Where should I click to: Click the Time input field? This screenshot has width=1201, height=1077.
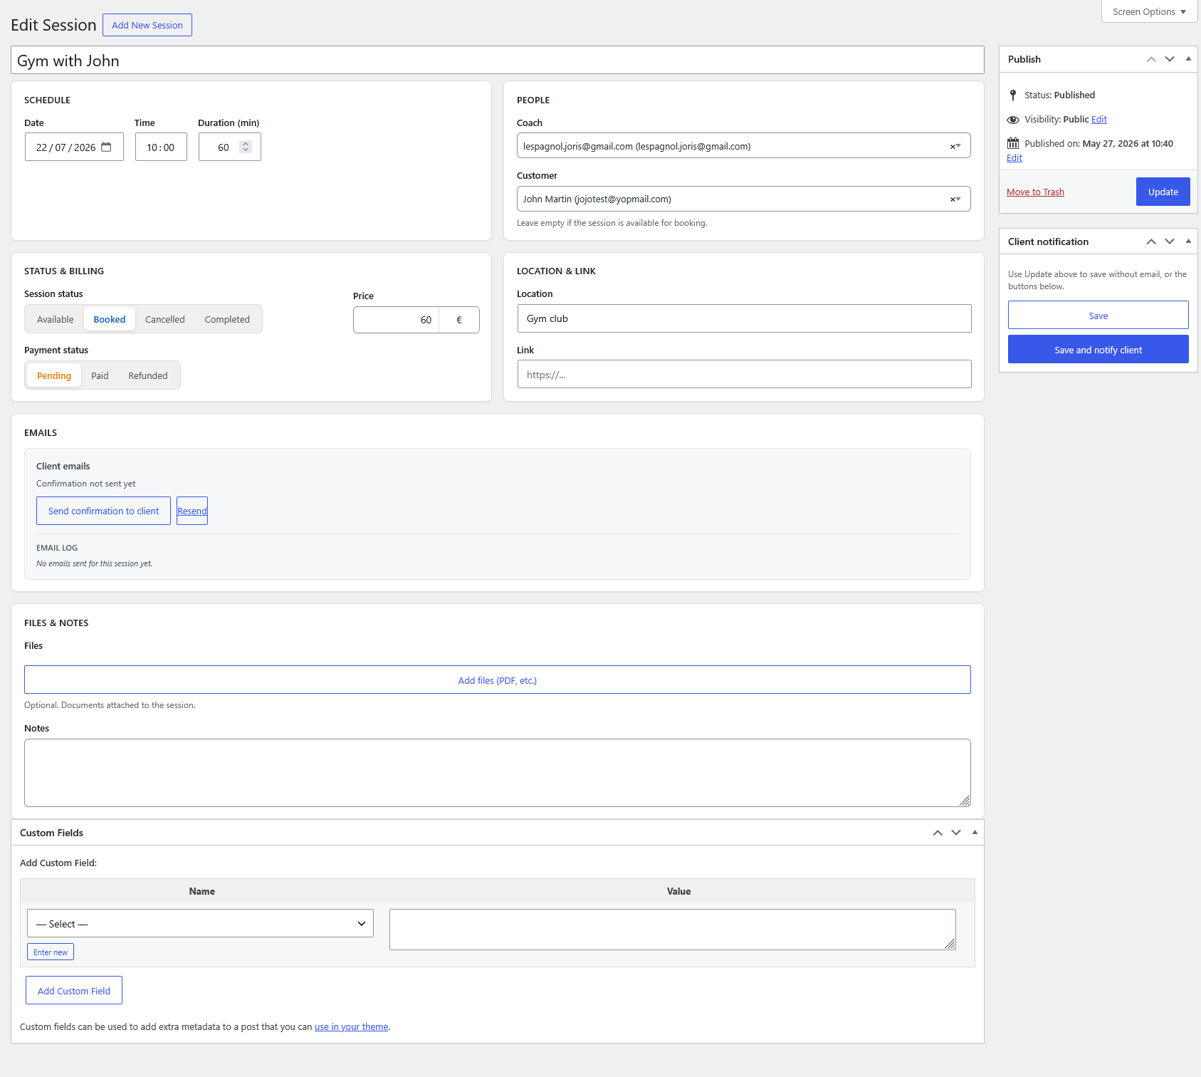coord(161,147)
